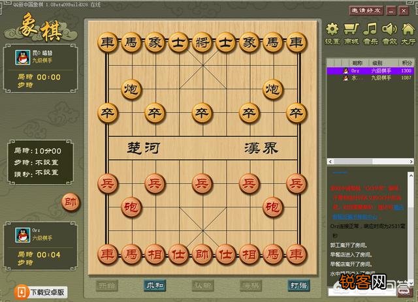Click the greyed 开始 start button
This screenshot has width=418, height=302.
pyautogui.click(x=106, y=286)
